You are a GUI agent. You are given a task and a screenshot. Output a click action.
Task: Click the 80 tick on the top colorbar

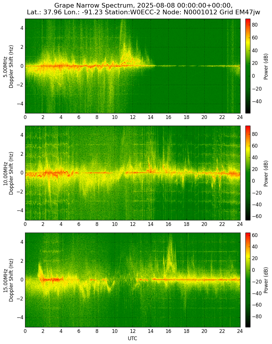click(x=255, y=25)
